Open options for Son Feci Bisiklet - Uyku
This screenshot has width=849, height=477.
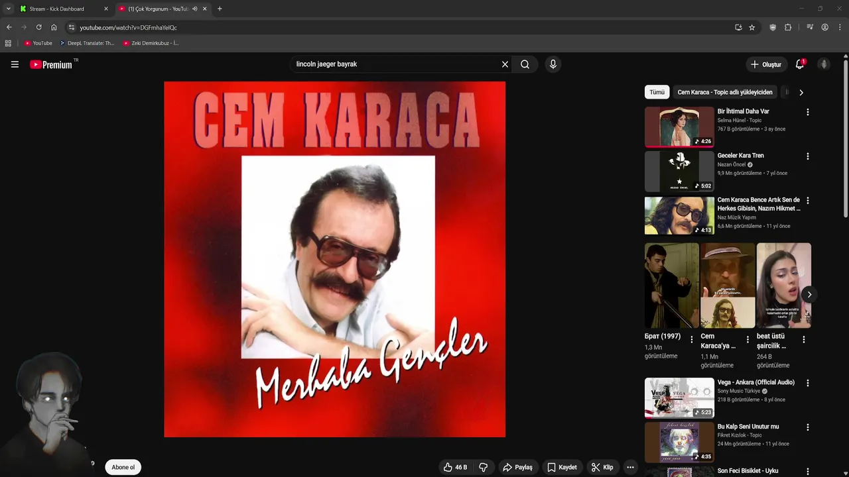pos(807,472)
